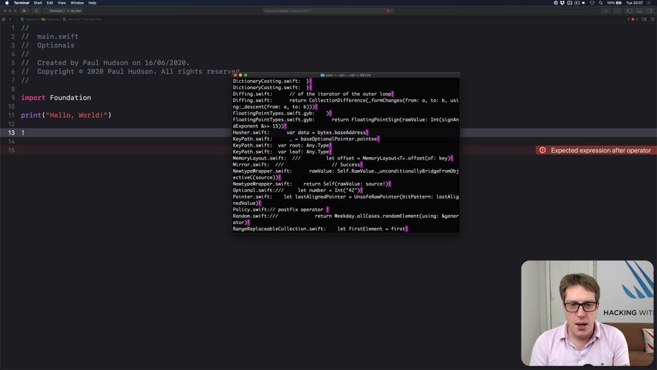Select Optionals folder in jump bar
This screenshot has width=657, height=370.
click(x=50, y=19)
